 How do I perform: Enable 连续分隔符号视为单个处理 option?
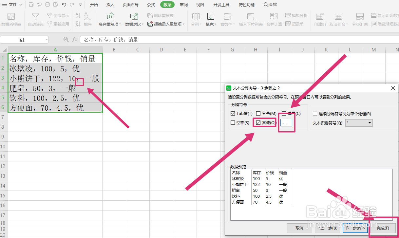point(315,114)
